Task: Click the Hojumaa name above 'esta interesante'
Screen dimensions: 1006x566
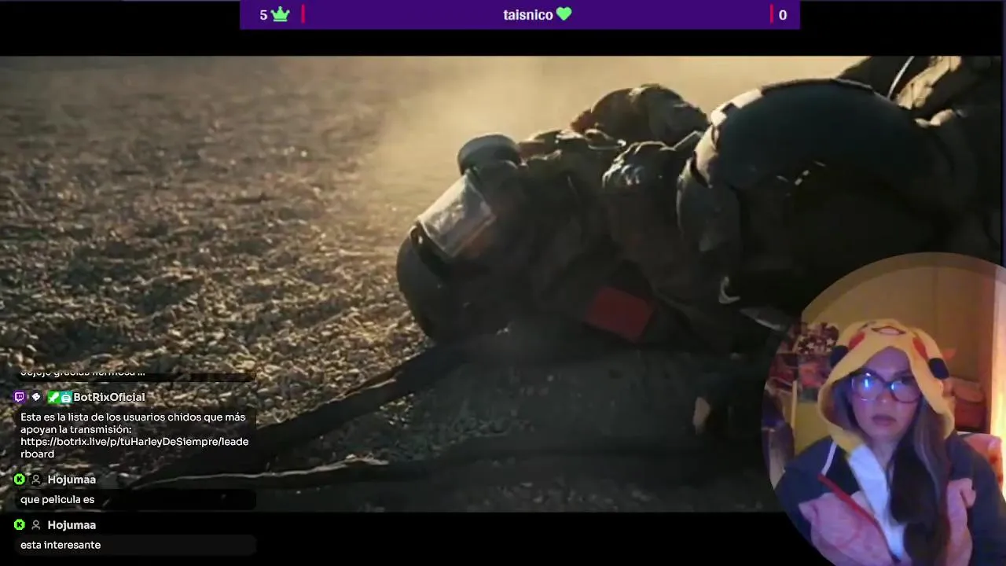Action: click(72, 525)
